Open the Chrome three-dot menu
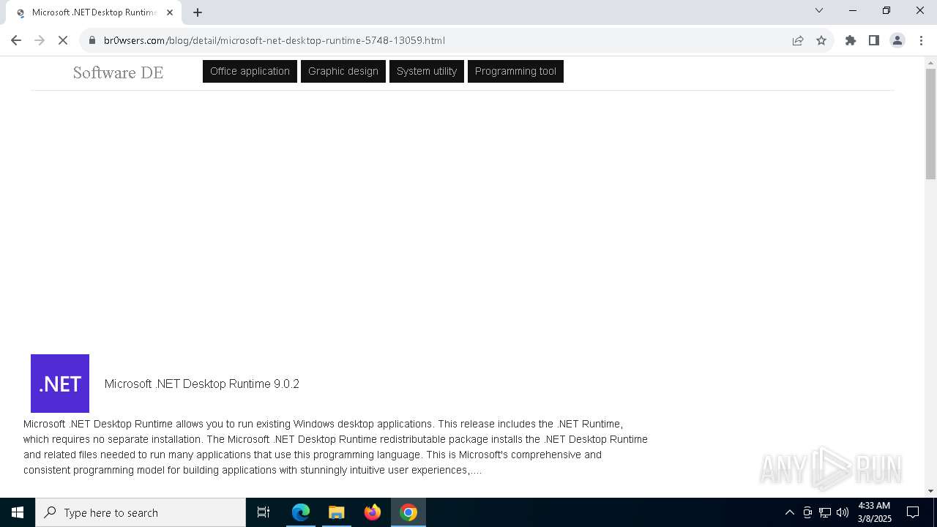This screenshot has width=937, height=527. tap(921, 40)
